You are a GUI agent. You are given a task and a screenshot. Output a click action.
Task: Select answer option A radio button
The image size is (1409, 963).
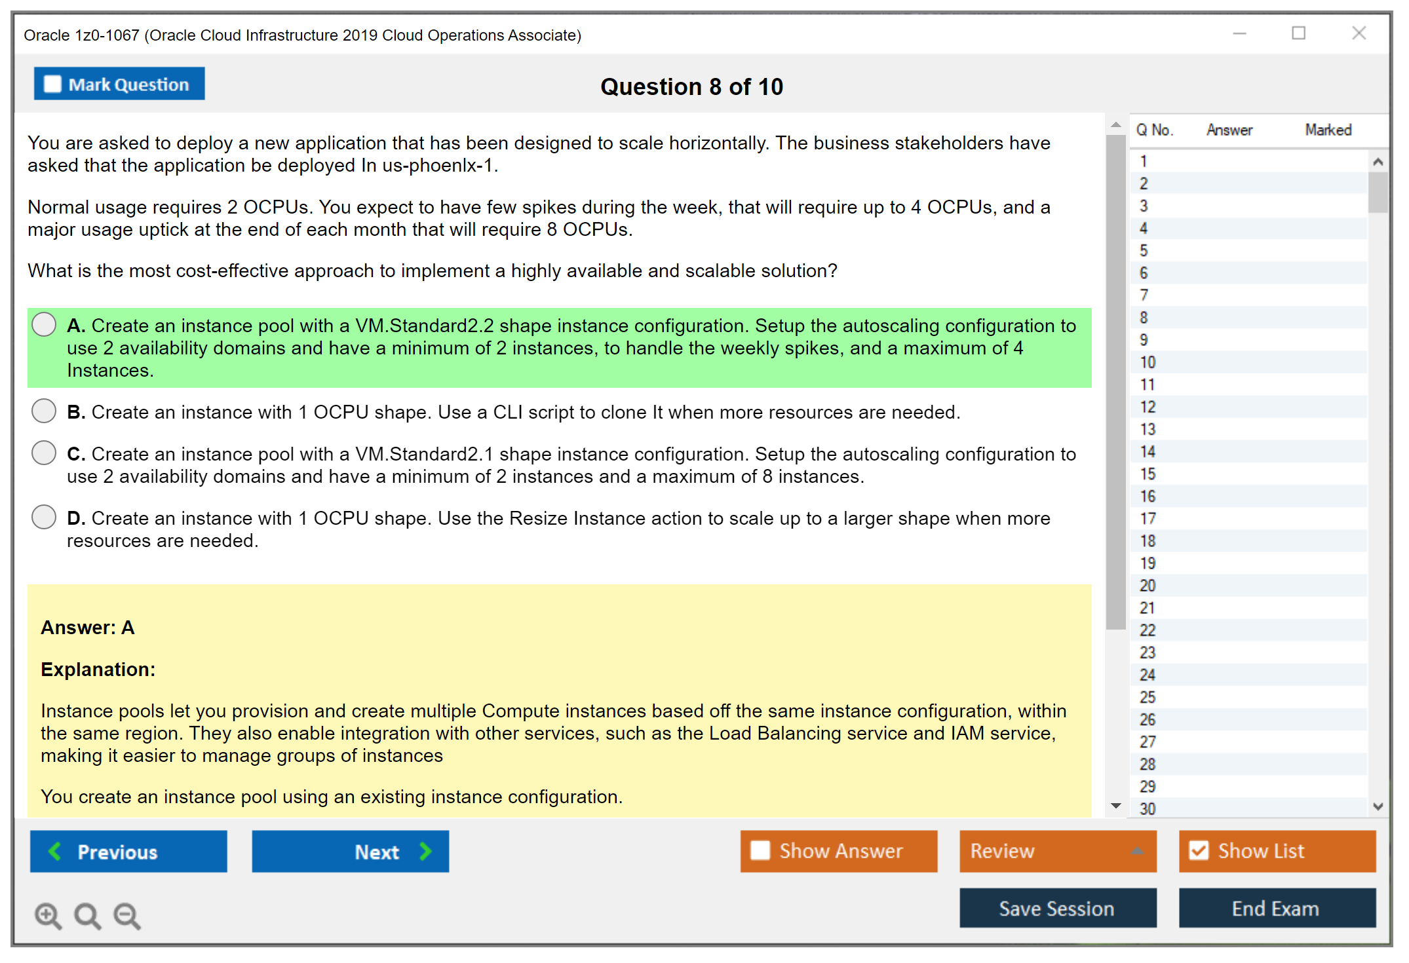click(44, 324)
